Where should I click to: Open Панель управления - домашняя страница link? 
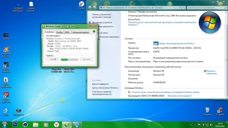point(102,16)
